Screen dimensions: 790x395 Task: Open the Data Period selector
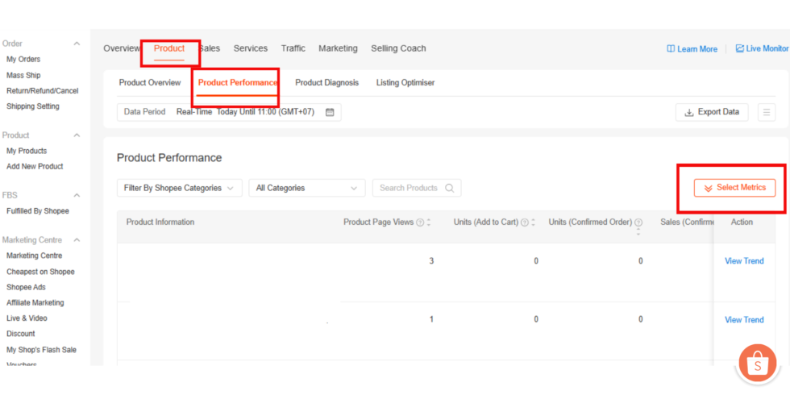[229, 112]
